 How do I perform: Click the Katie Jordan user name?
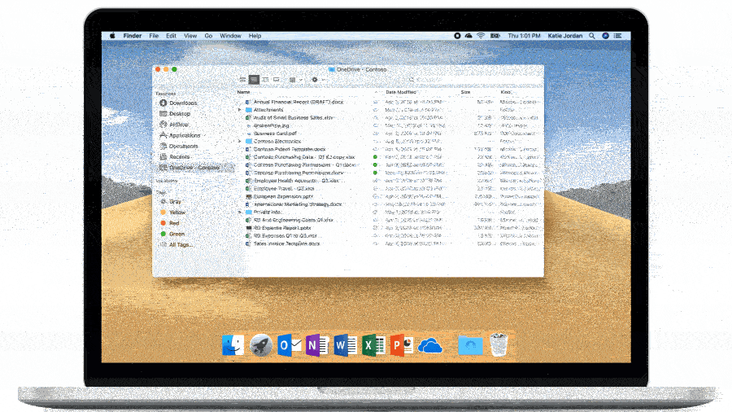(x=565, y=36)
